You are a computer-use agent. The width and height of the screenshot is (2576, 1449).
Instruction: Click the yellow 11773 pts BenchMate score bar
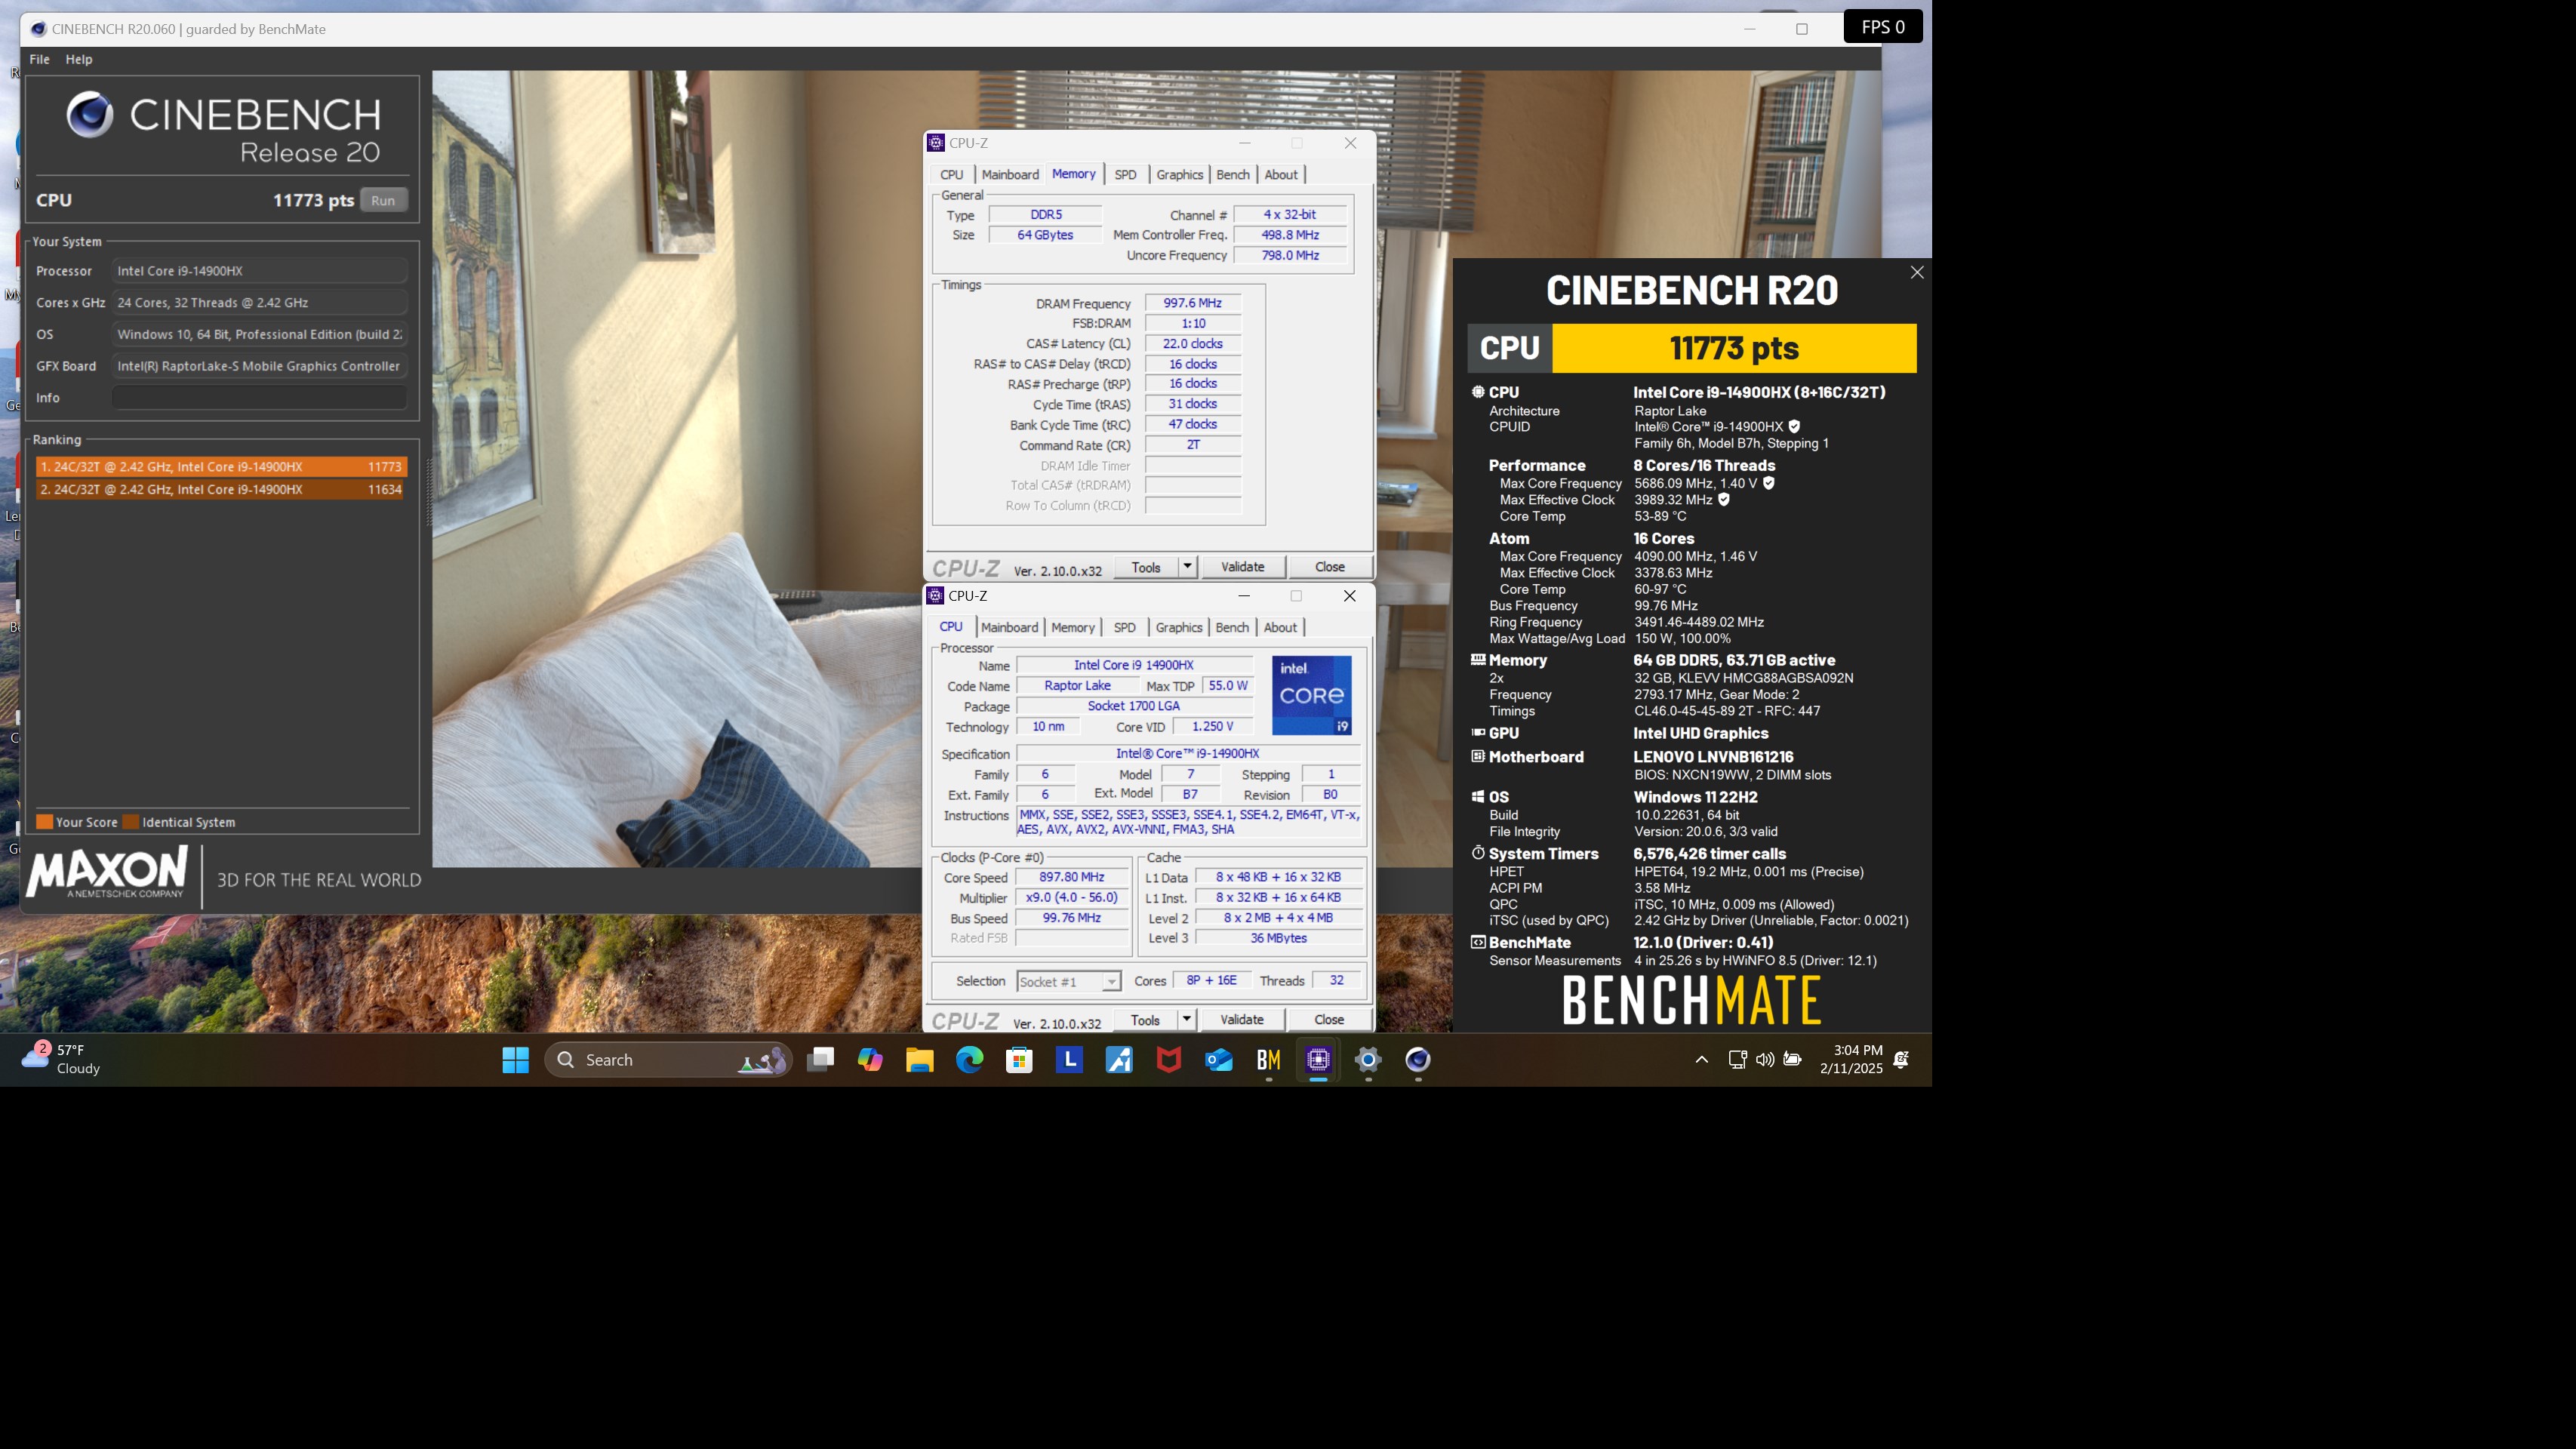(x=1734, y=348)
